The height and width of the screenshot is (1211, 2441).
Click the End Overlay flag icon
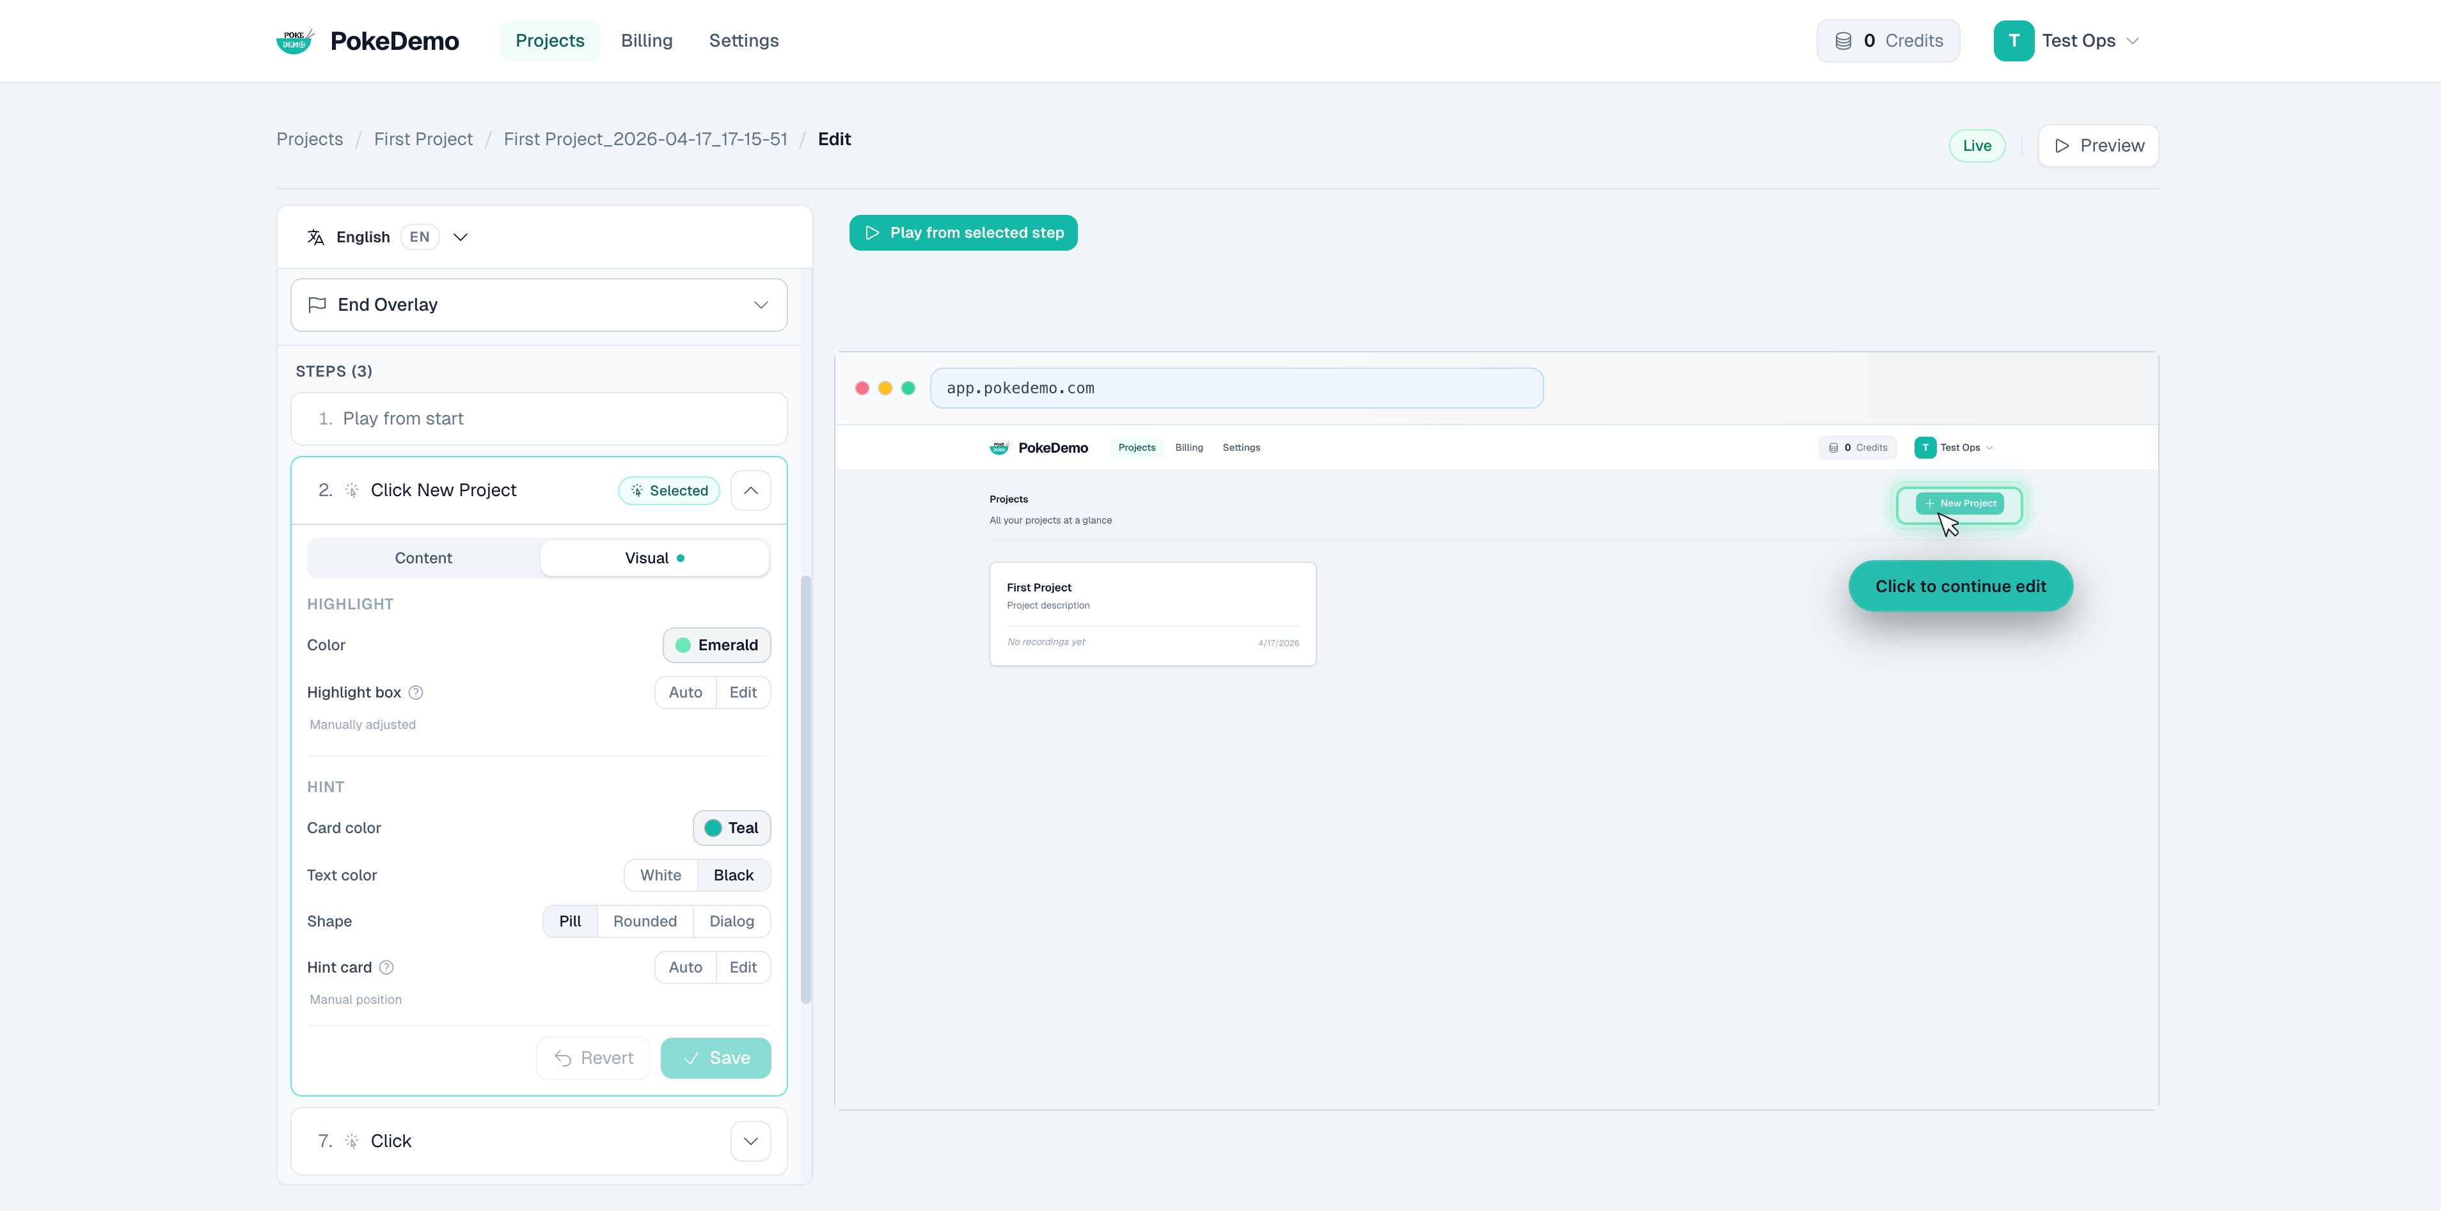click(x=317, y=305)
